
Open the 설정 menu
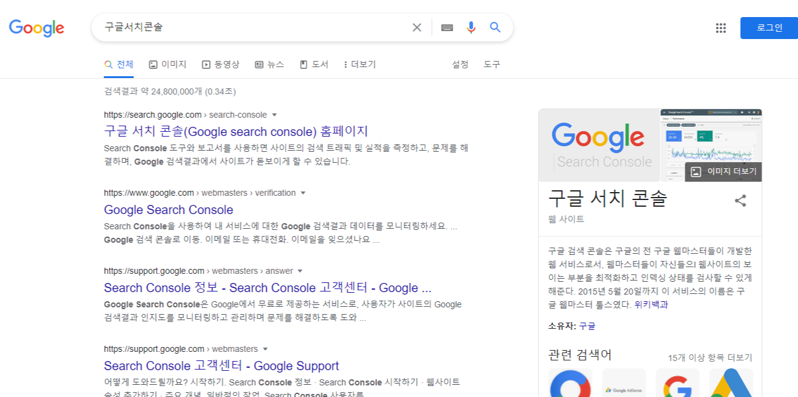460,64
